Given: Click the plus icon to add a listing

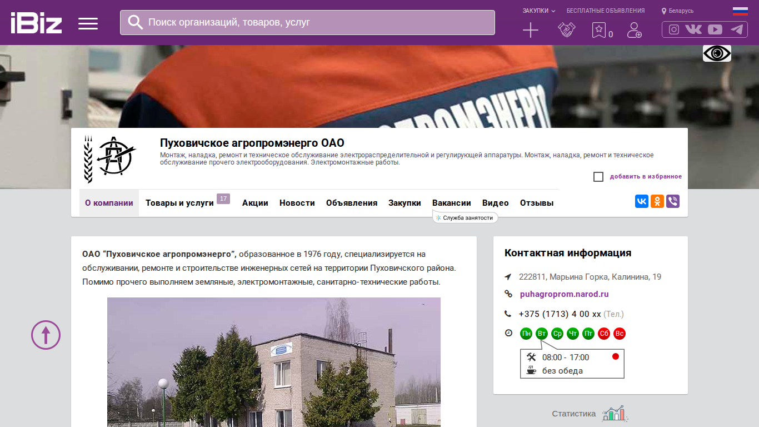Looking at the screenshot, I should pyautogui.click(x=531, y=30).
